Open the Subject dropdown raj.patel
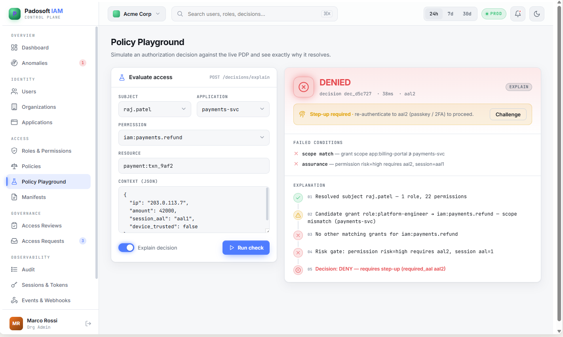The height and width of the screenshot is (337, 563). (x=155, y=109)
